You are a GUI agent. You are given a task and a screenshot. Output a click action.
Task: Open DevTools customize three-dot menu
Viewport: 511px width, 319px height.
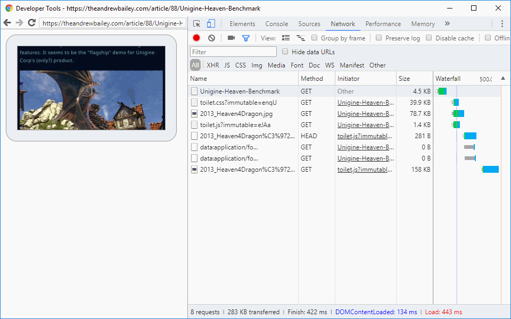point(502,23)
